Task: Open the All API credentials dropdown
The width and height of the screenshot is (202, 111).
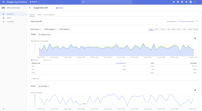Action: 50,29
